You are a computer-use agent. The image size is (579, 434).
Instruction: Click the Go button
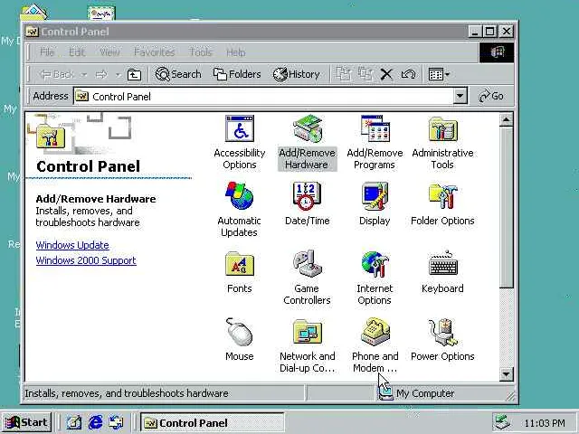pyautogui.click(x=491, y=96)
